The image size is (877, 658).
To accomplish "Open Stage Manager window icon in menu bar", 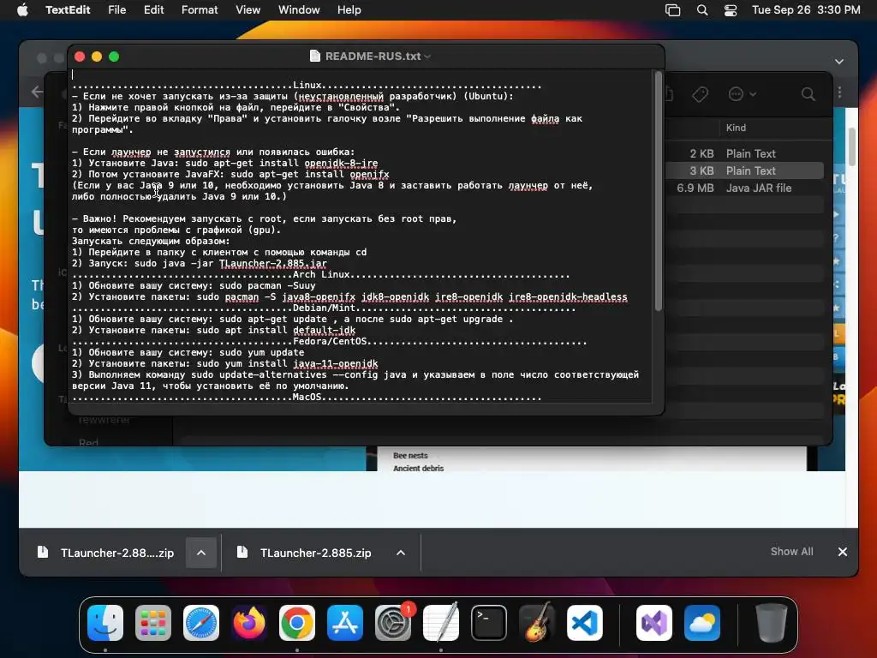I will pyautogui.click(x=673, y=10).
